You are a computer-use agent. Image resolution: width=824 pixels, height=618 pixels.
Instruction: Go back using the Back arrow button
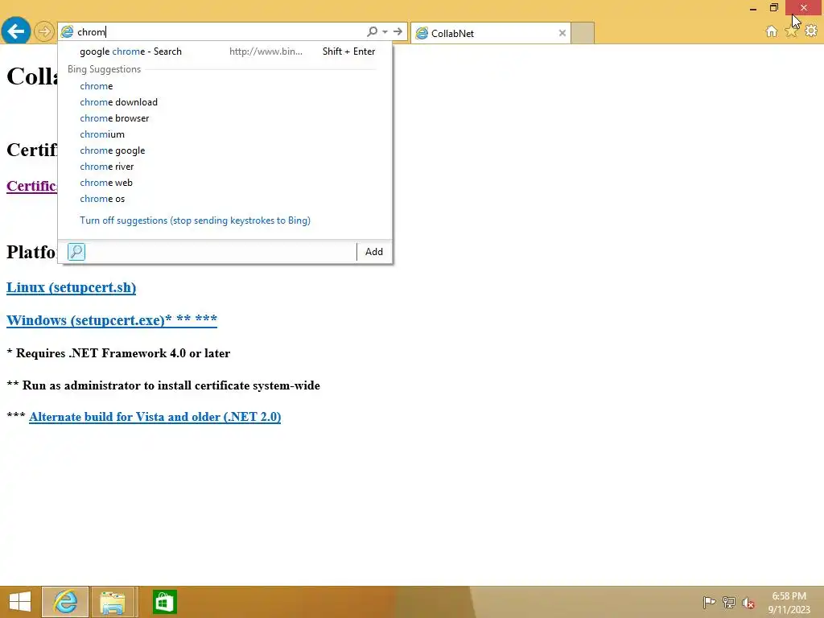click(16, 31)
